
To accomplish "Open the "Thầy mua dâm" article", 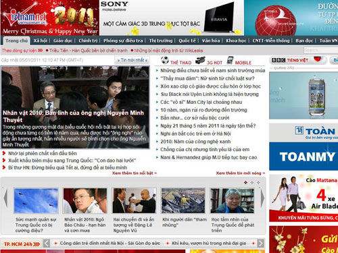I will pos(208,78).
